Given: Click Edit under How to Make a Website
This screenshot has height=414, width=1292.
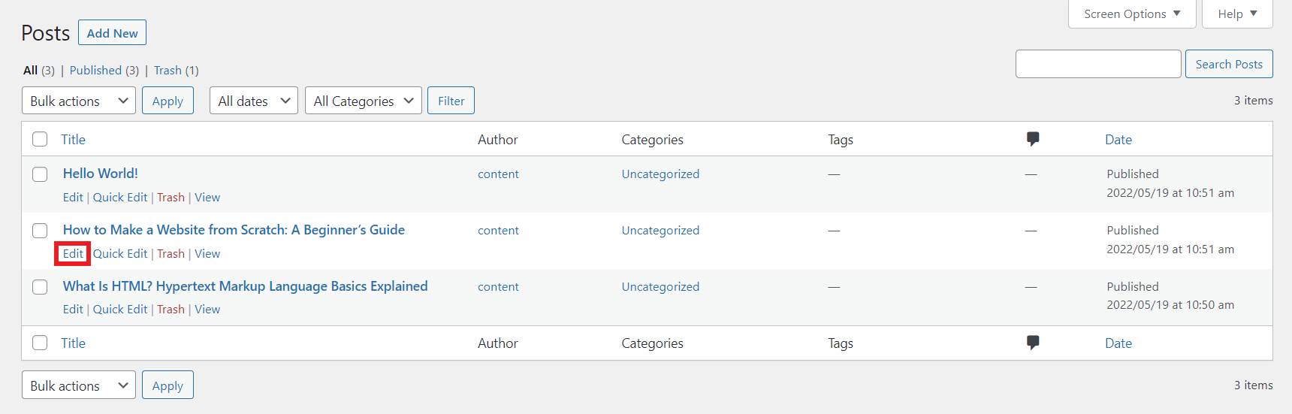Looking at the screenshot, I should [x=73, y=254].
